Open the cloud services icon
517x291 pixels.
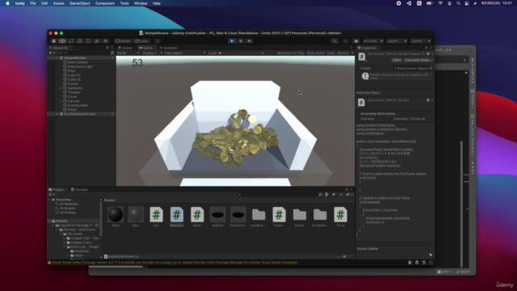tap(356, 41)
